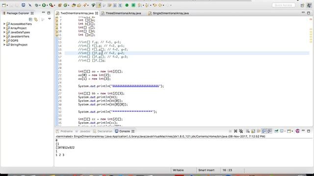
Task: Click the Package Explorer tab
Action: coord(18,13)
